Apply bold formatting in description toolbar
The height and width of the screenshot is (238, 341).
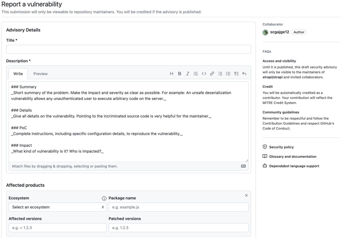[180, 74]
